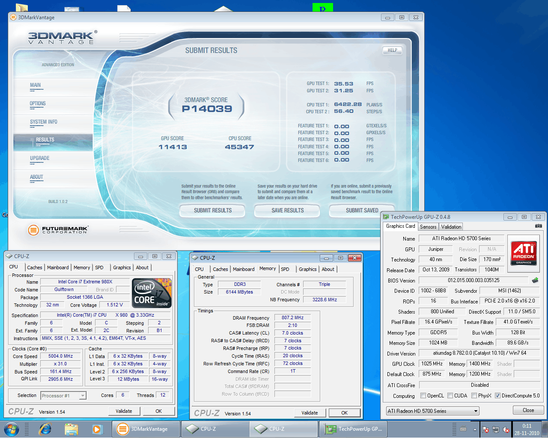Click the GPU-Z screenshot camera icon
548x438 pixels.
tap(538, 226)
